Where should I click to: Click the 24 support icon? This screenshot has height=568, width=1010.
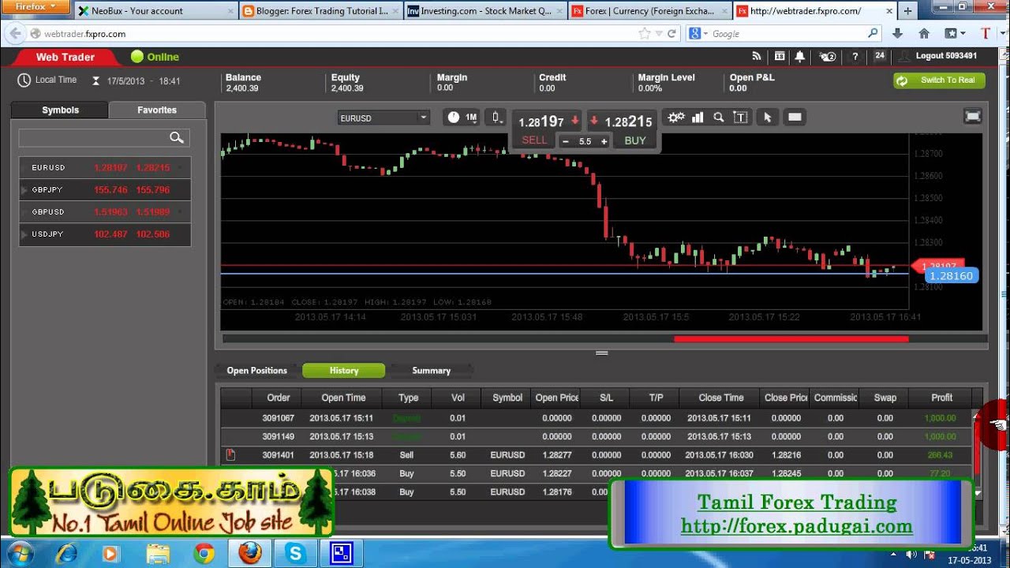coord(880,56)
